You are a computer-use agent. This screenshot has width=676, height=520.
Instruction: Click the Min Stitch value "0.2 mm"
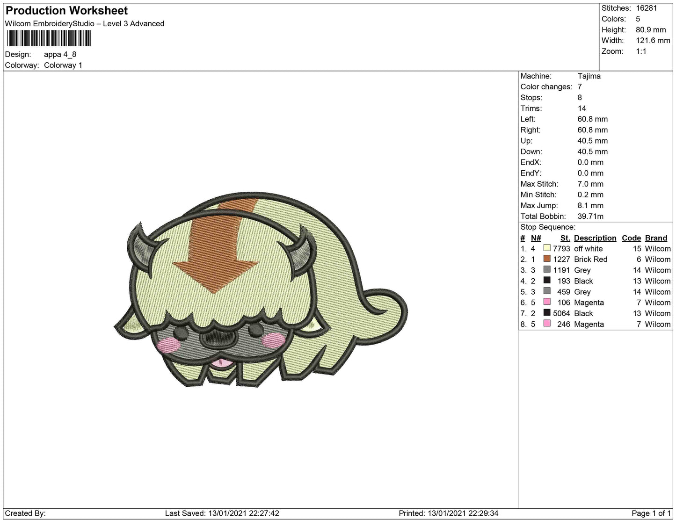tap(590, 195)
